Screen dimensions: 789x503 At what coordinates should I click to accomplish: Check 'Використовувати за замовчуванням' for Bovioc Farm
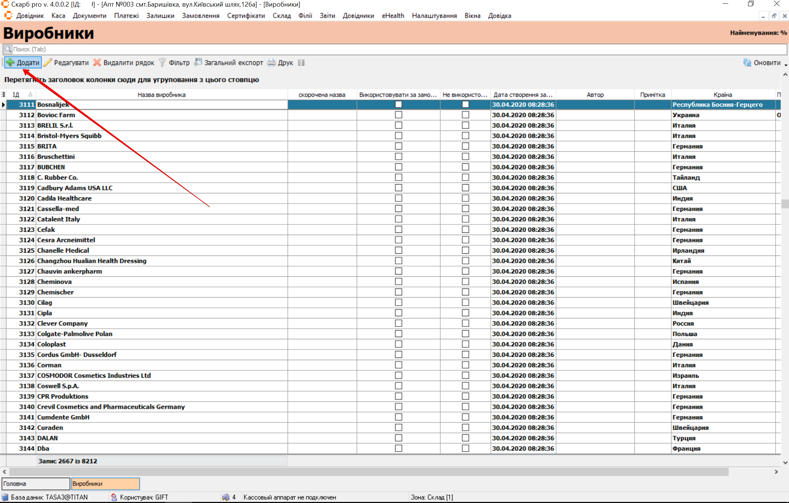pyautogui.click(x=398, y=115)
